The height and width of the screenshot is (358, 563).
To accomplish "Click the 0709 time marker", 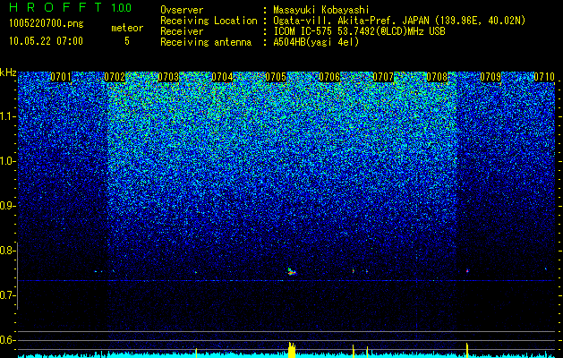I will [x=490, y=77].
